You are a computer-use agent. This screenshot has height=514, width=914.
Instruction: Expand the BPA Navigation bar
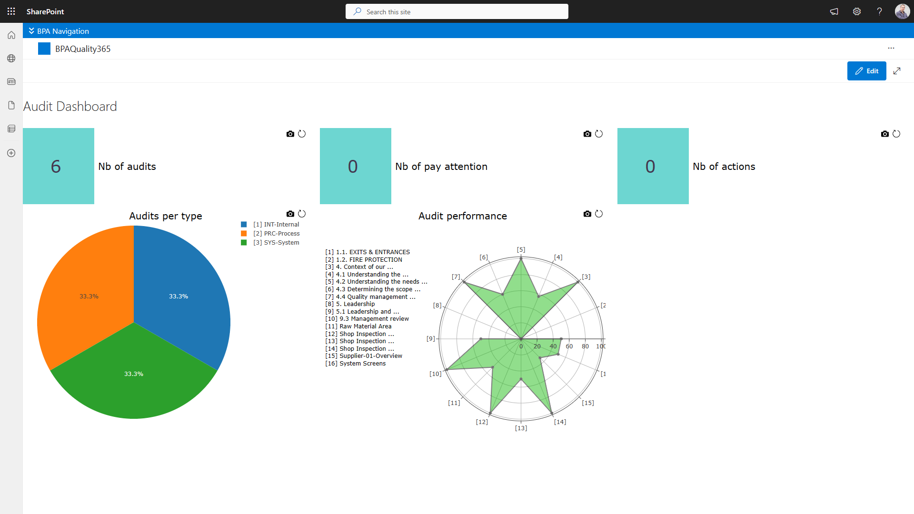click(x=59, y=31)
